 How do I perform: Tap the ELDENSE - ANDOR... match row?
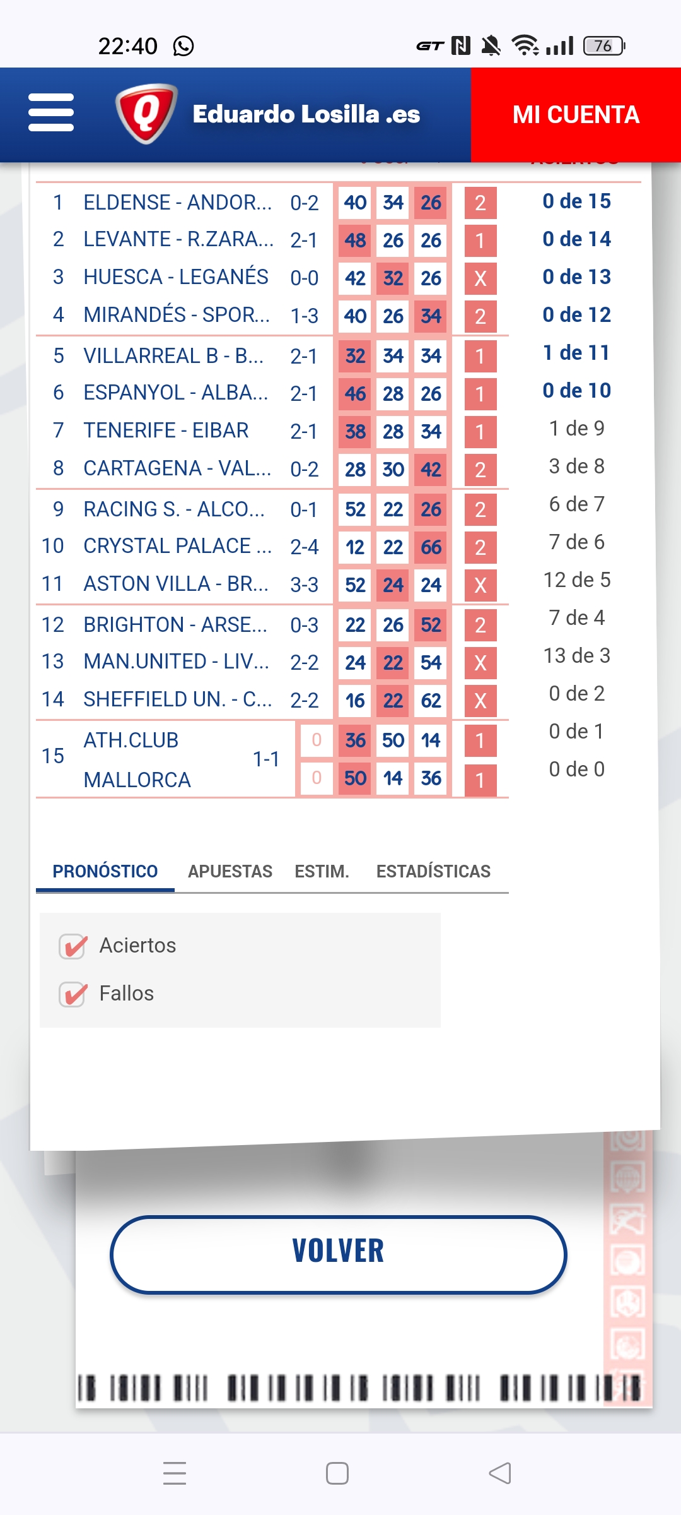point(178,203)
